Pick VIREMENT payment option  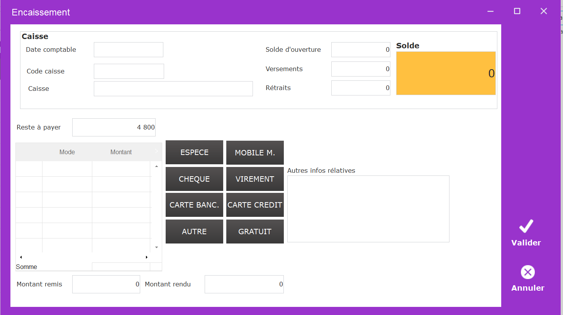tap(255, 179)
